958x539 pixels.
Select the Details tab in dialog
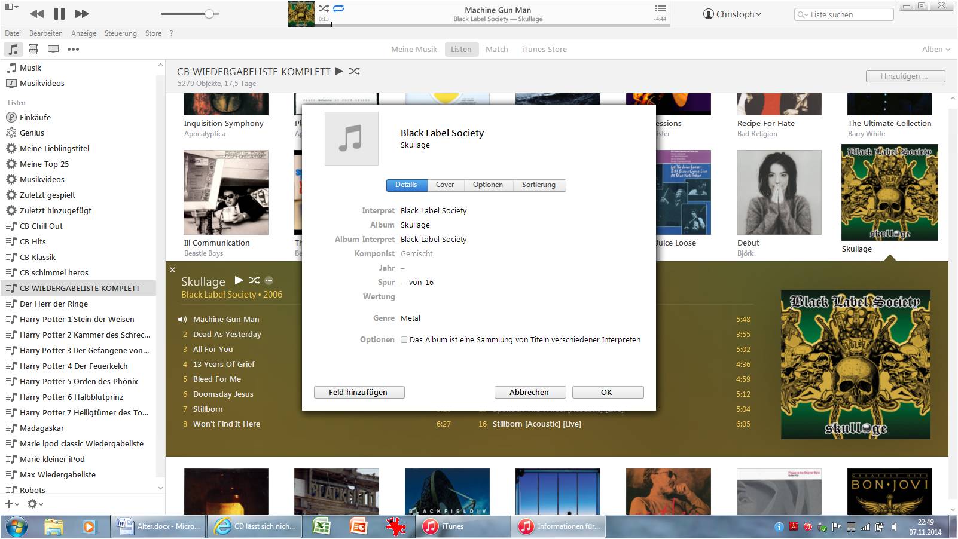[407, 185]
